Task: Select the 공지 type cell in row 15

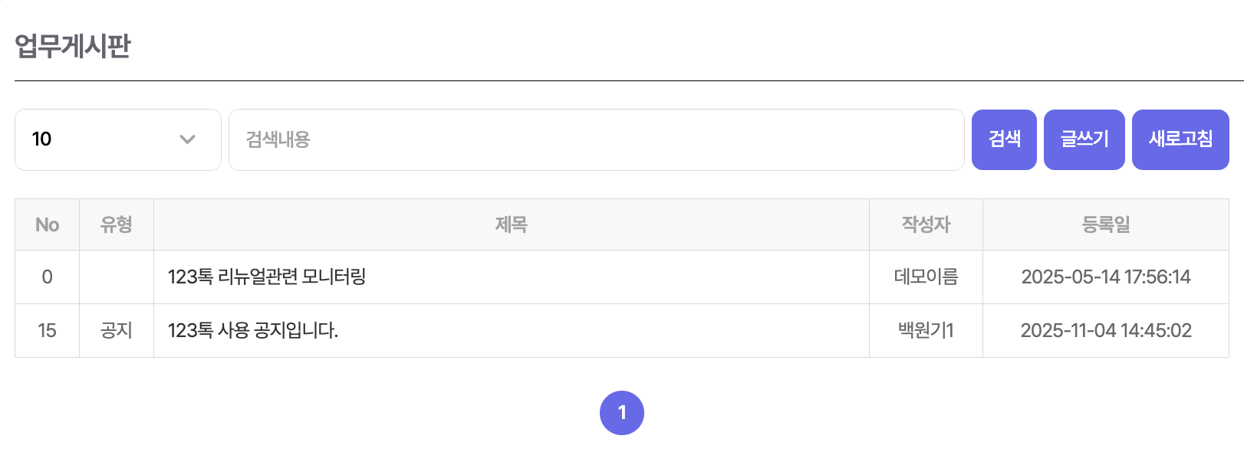Action: coord(117,330)
